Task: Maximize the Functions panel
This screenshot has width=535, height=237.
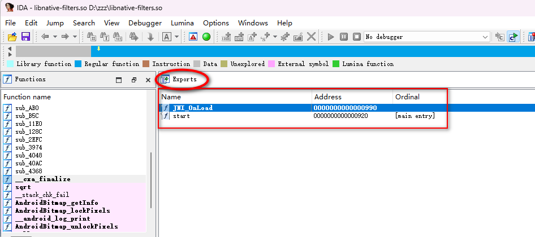Action: 119,80
